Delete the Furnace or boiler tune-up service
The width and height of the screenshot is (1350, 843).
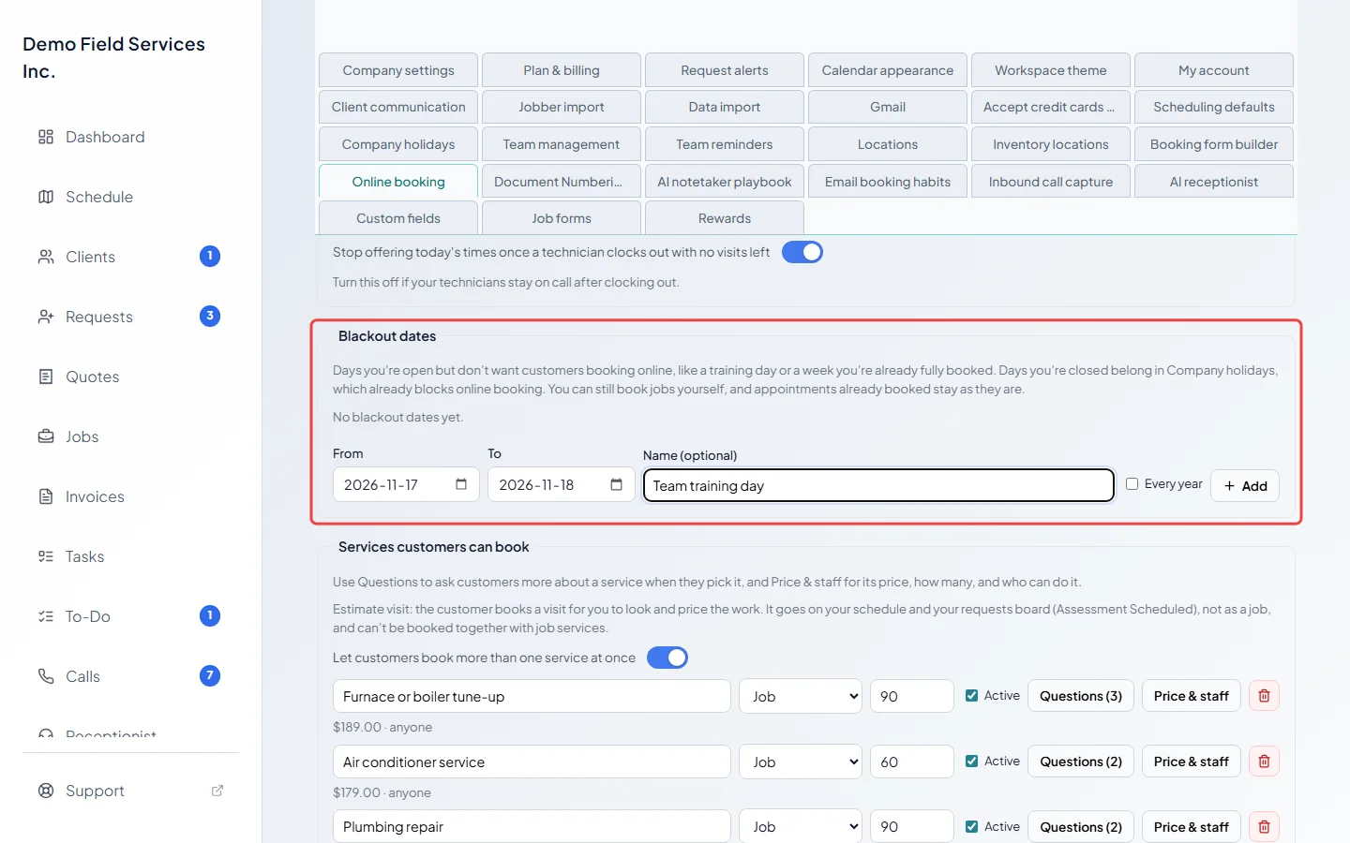(1264, 696)
